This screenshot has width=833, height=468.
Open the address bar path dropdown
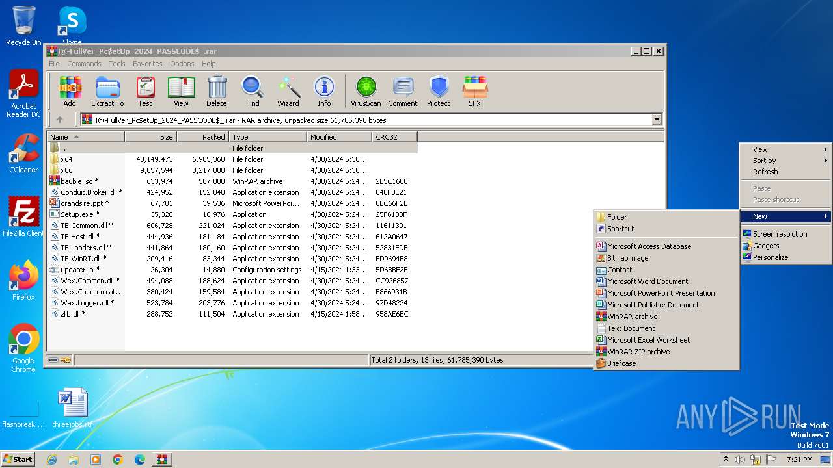click(657, 120)
